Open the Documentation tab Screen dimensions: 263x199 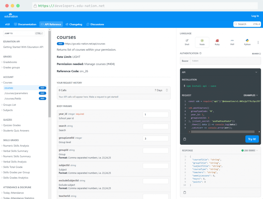click(x=25, y=24)
